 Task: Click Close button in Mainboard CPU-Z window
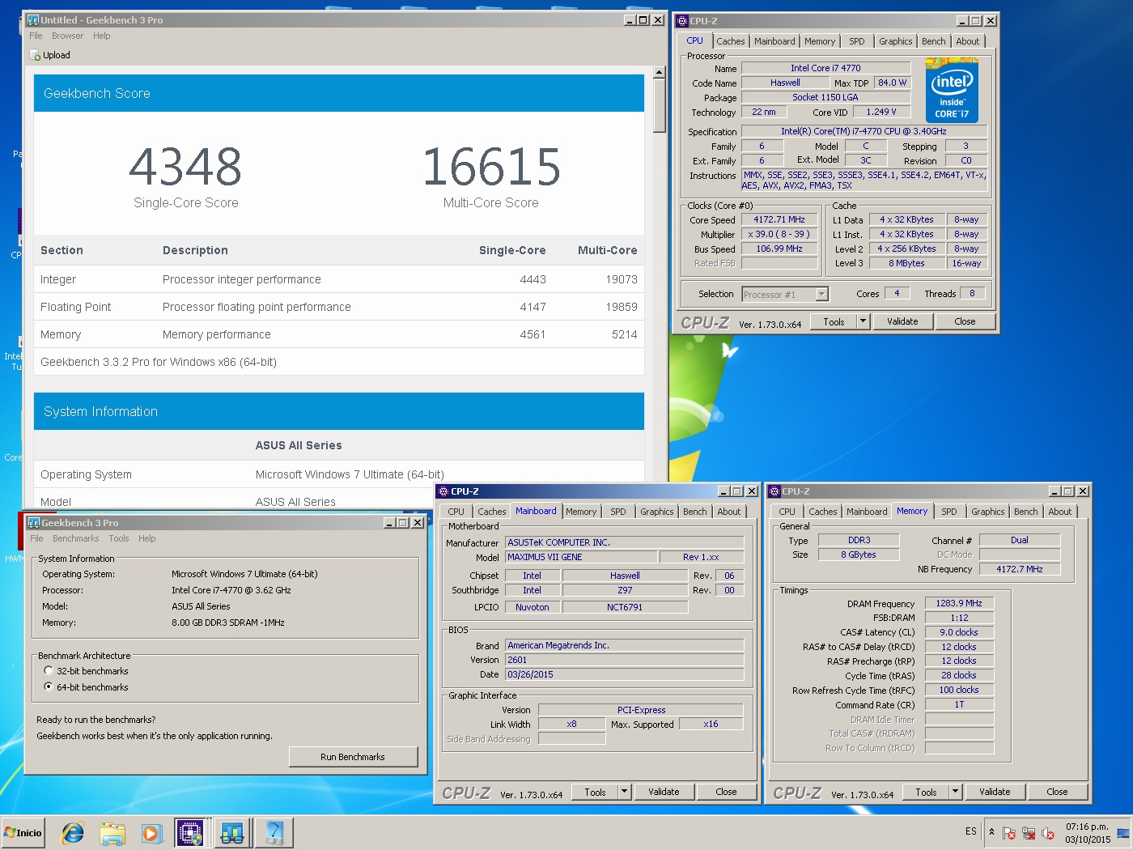(726, 792)
